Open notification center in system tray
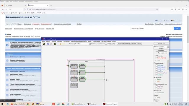The width and height of the screenshot is (189, 106). click(186, 104)
